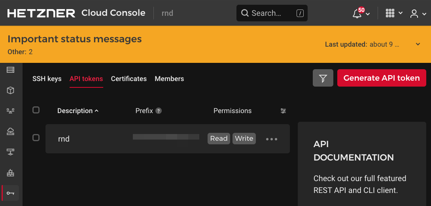This screenshot has height=206, width=431.
Task: Open the Volumes cube icon in the sidebar
Action: 10,90
